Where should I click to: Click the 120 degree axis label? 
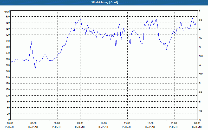[8, 95]
